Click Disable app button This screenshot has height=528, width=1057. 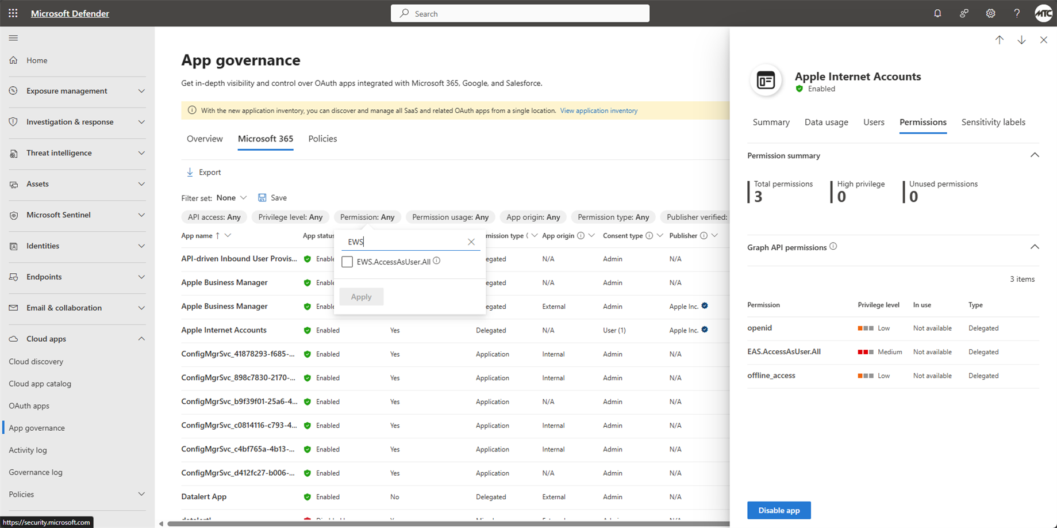click(779, 510)
